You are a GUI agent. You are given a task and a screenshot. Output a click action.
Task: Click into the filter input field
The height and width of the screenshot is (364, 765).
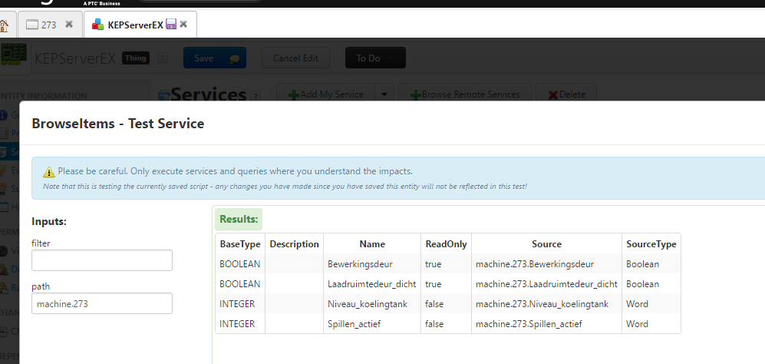click(102, 260)
